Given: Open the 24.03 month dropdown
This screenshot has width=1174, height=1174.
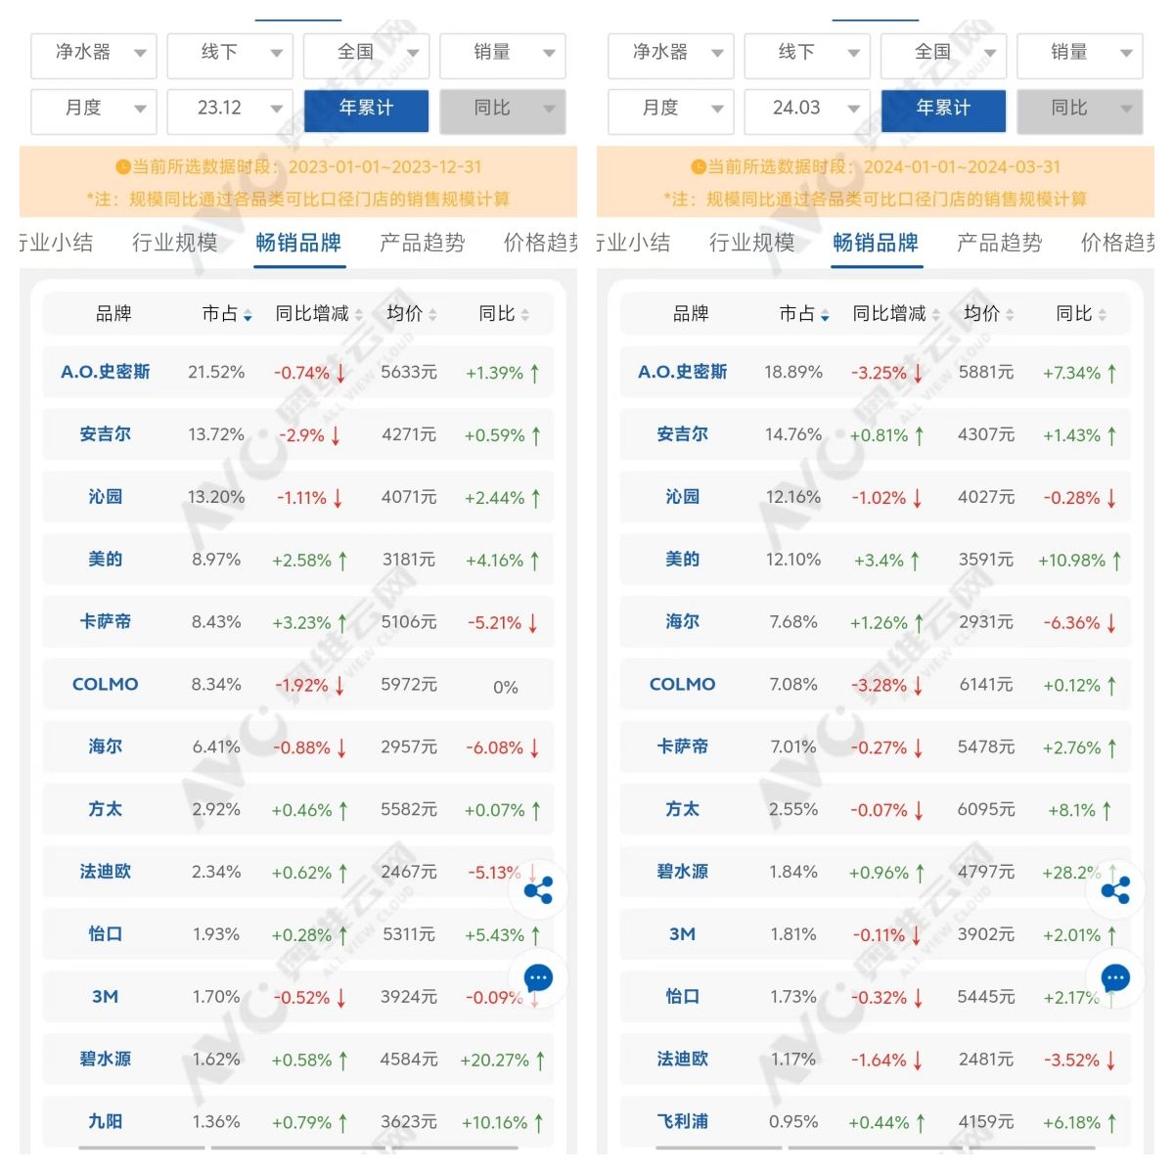Looking at the screenshot, I should pos(807,110).
